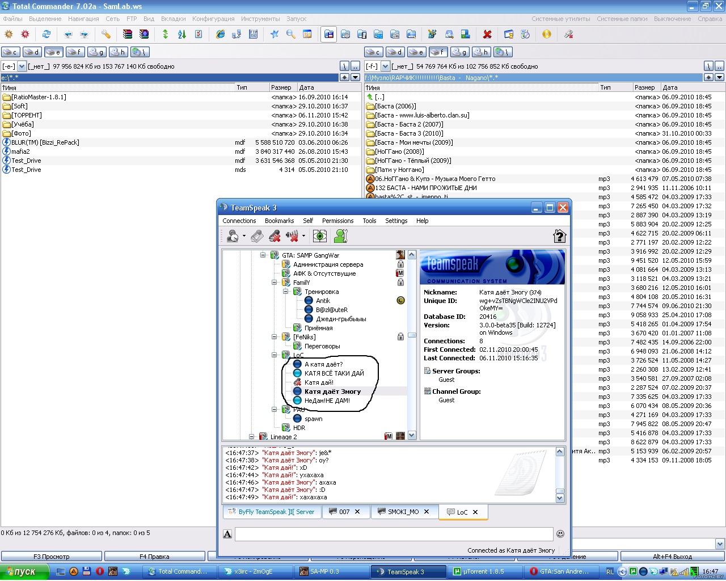Image resolution: width=726 pixels, height=581 pixels.
Task: Click the yellow coin icon in Total Commander toolbar
Action: click(x=547, y=35)
